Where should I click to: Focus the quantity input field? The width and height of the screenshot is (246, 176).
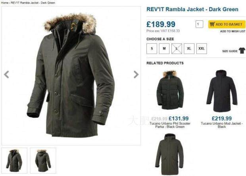tap(200, 24)
